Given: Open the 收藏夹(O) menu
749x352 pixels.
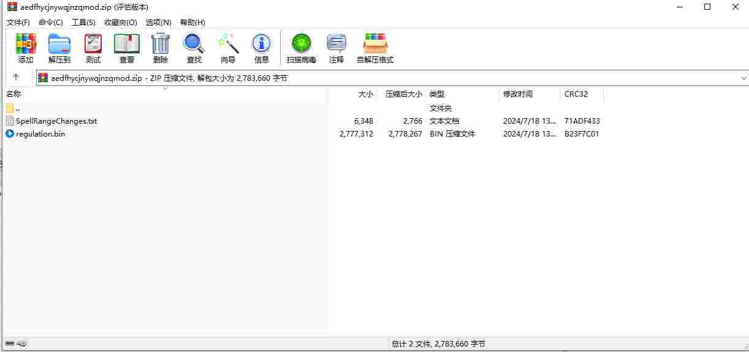Looking at the screenshot, I should [121, 22].
